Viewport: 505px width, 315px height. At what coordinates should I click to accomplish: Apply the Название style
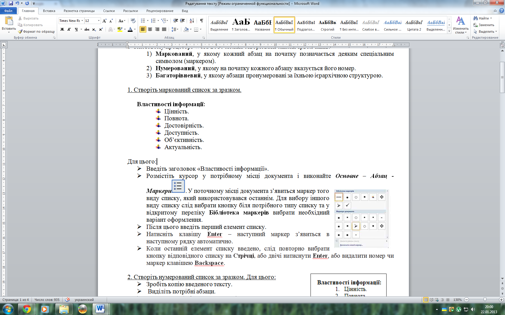262,25
